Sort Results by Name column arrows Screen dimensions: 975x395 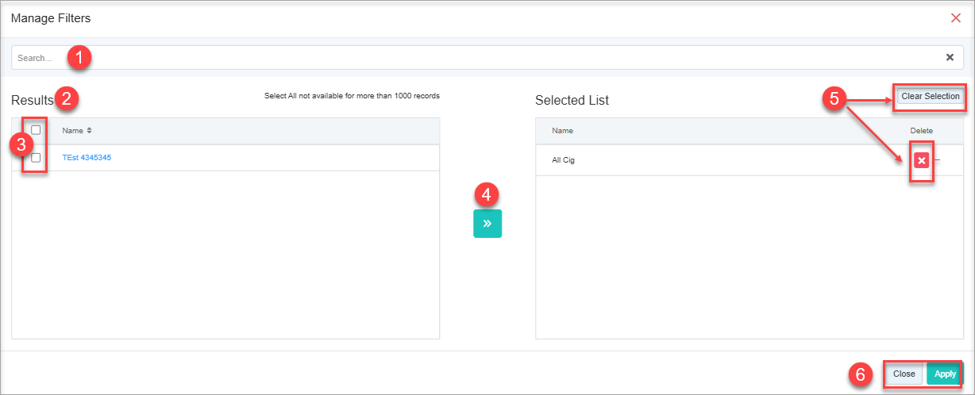click(x=90, y=130)
